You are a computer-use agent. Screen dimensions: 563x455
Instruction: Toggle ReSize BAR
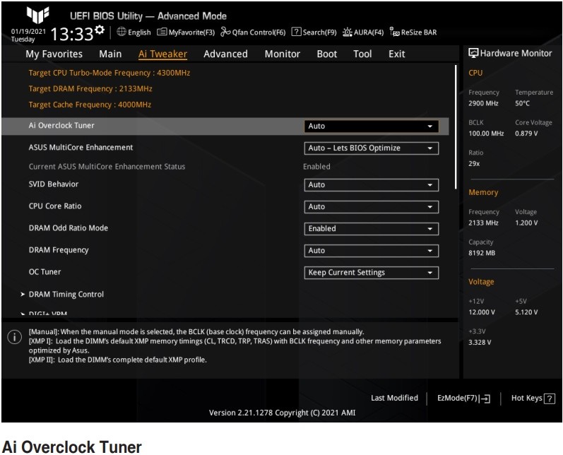[413, 32]
